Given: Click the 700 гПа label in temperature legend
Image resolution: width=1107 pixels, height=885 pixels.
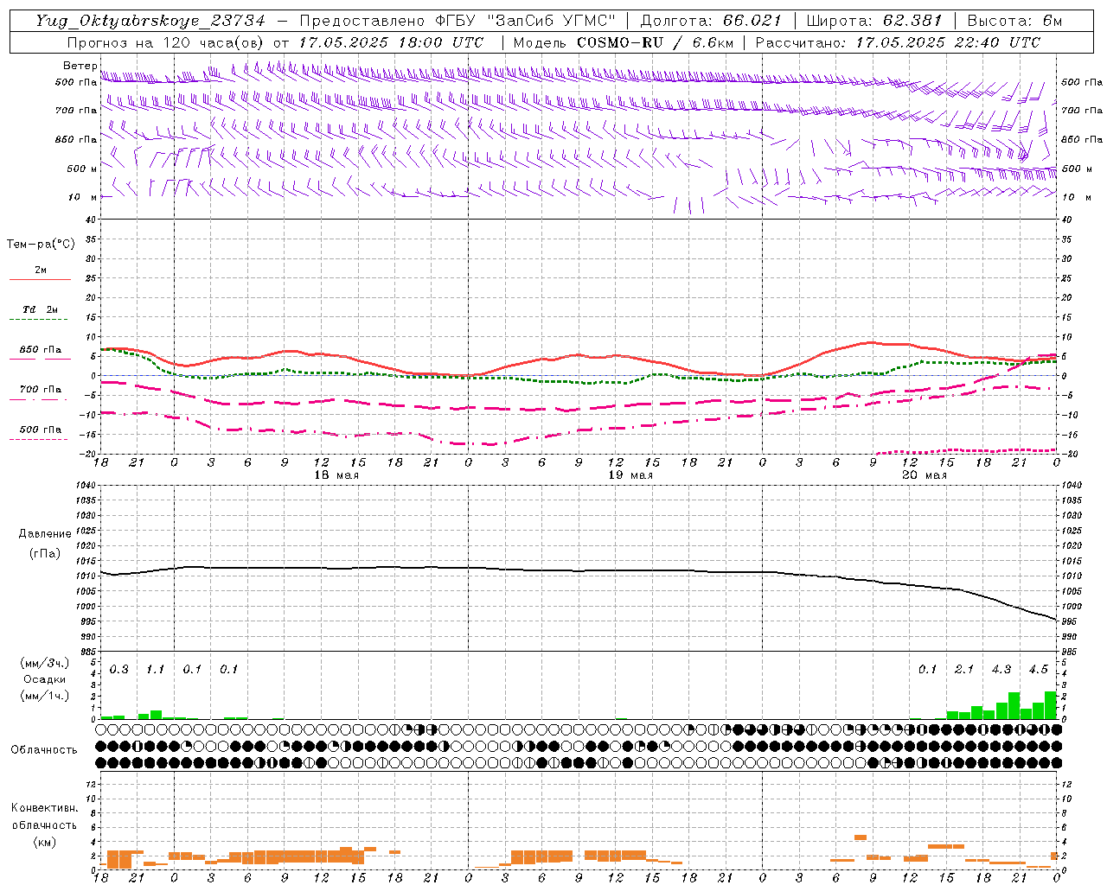Looking at the screenshot, I should [x=41, y=389].
